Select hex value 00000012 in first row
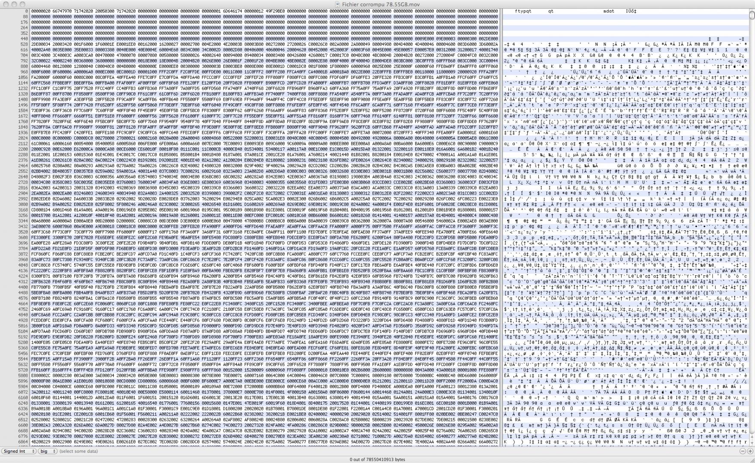This screenshot has height=463, width=755. click(x=254, y=11)
